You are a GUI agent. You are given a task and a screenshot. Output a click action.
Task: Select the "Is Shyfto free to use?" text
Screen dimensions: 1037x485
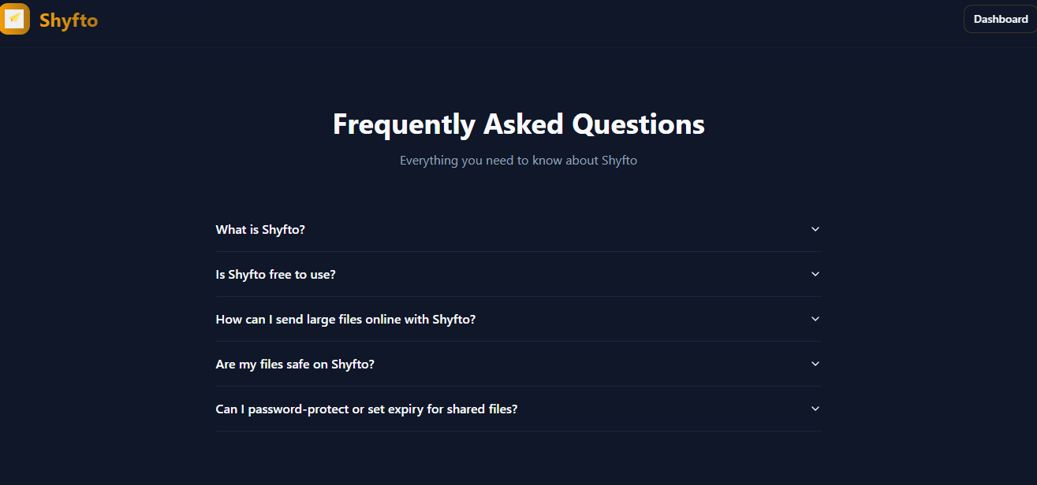point(275,274)
